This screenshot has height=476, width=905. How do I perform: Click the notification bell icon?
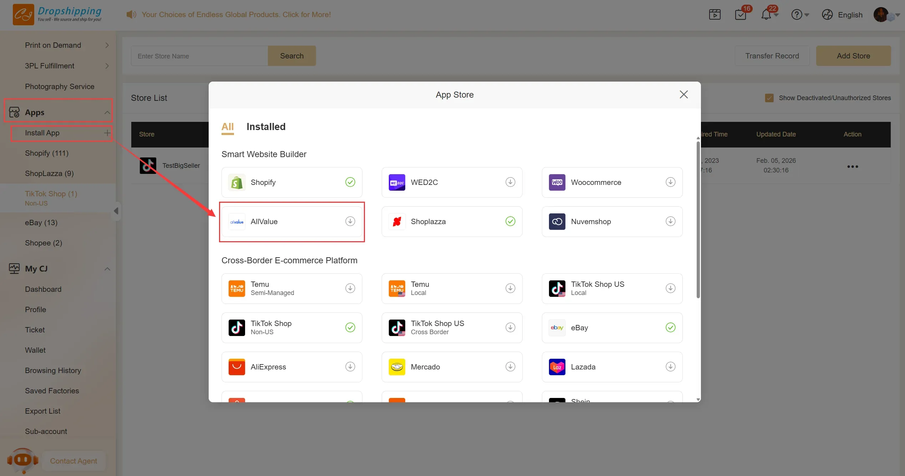click(766, 15)
